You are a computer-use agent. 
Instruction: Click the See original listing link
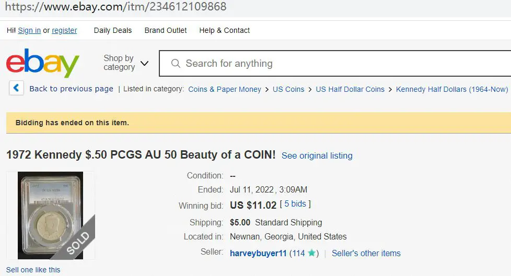(317, 155)
